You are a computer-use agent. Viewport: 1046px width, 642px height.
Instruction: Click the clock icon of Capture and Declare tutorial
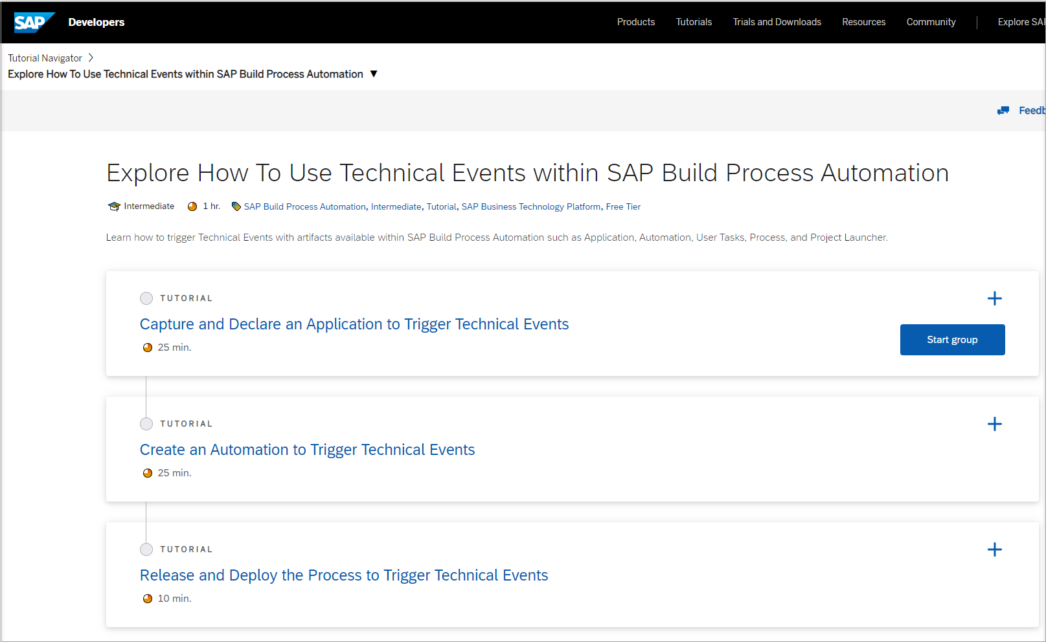point(148,348)
